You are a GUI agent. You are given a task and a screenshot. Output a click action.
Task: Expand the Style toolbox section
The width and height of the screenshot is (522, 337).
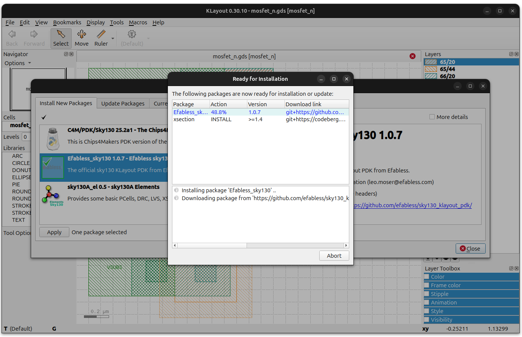pyautogui.click(x=471, y=311)
